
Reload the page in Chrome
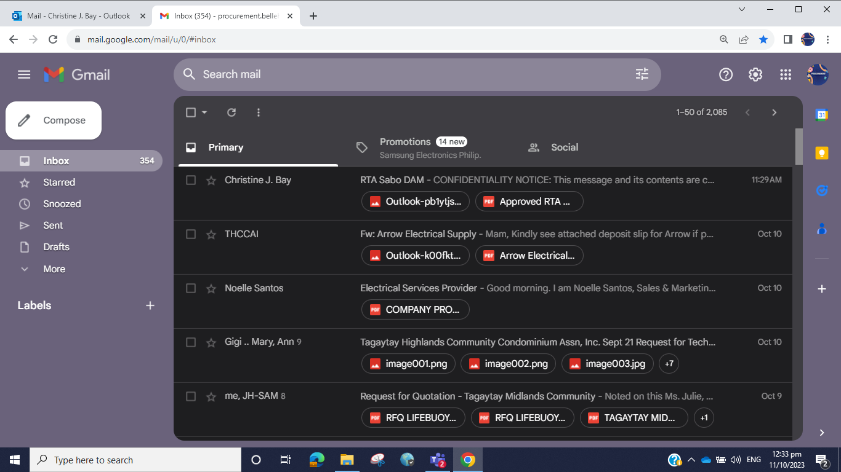click(x=53, y=39)
